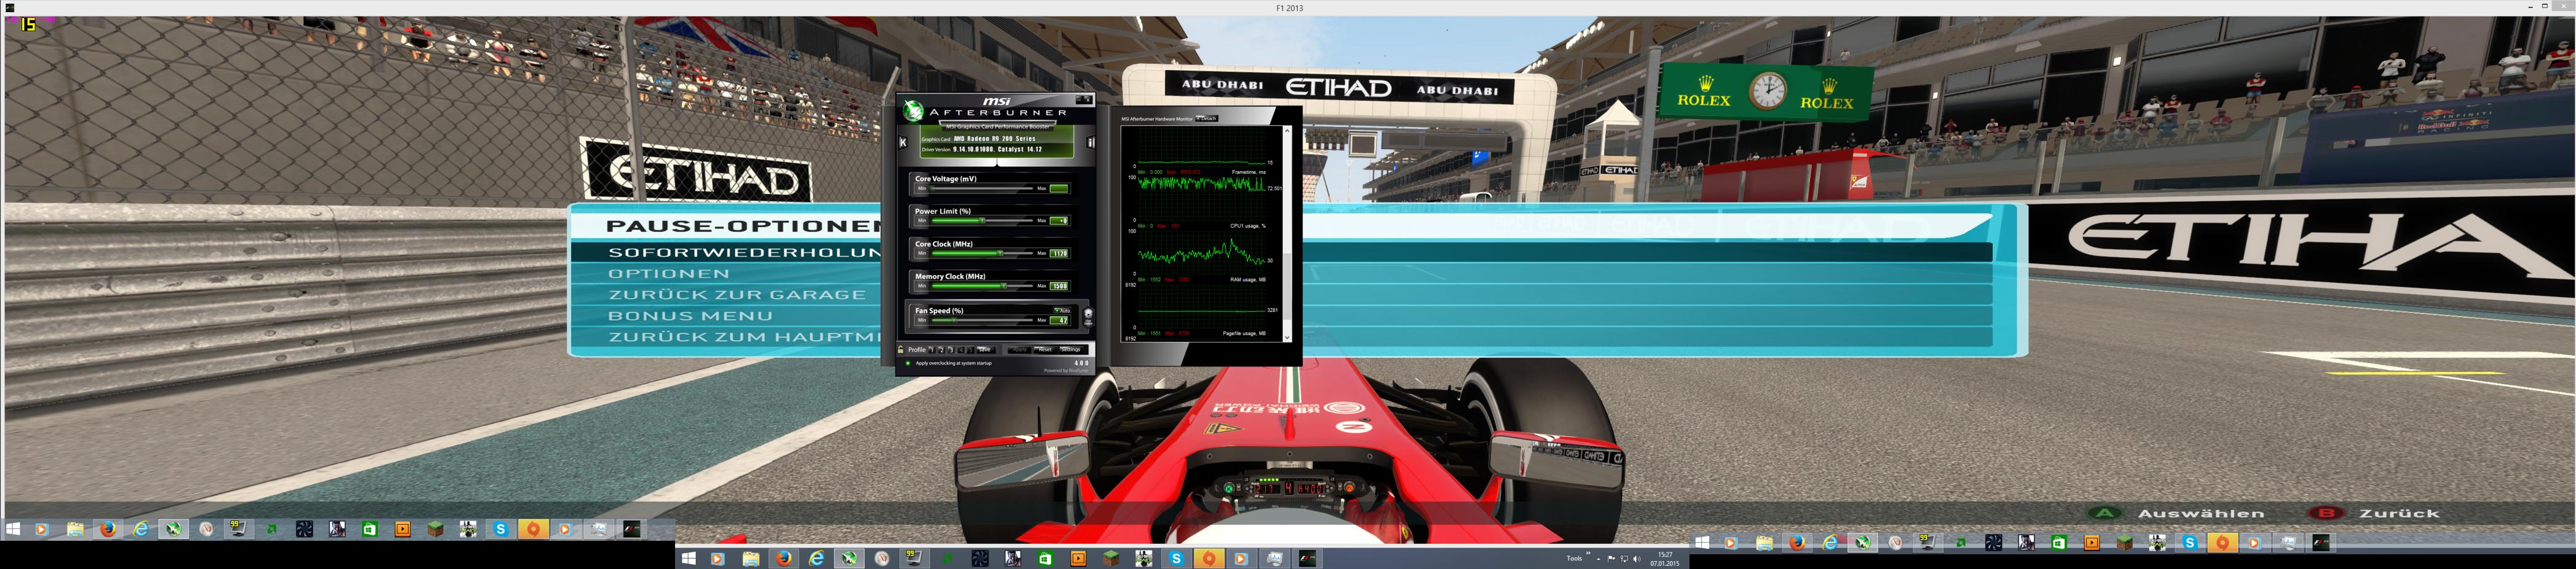The image size is (2576, 569).
Task: Click the Power Limit value field +0
Action: click(x=1059, y=220)
